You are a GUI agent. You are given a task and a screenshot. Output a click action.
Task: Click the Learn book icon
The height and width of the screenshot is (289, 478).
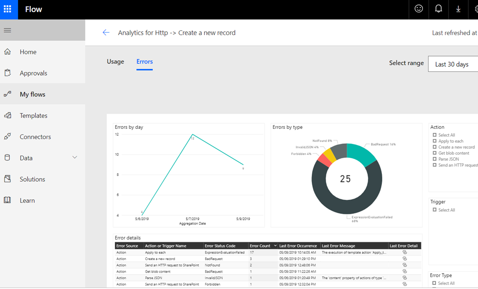(x=7, y=200)
